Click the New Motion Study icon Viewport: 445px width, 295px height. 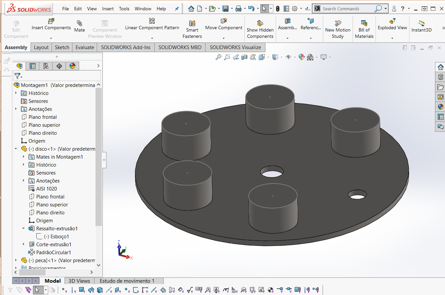(338, 23)
